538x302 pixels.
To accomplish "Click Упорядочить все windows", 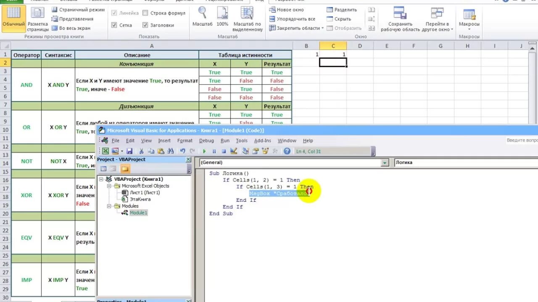I will click(x=292, y=19).
